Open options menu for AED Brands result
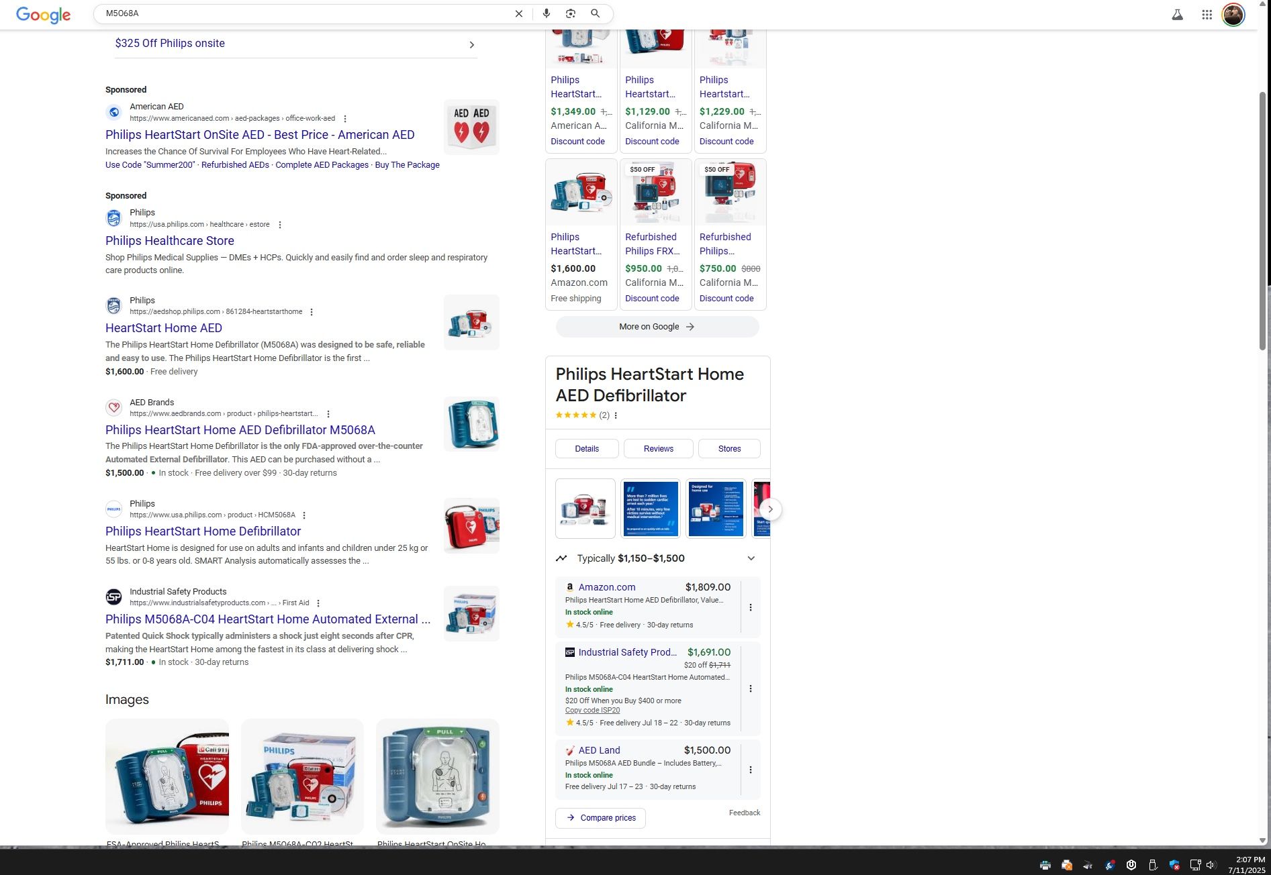The height and width of the screenshot is (875, 1271). 328,414
